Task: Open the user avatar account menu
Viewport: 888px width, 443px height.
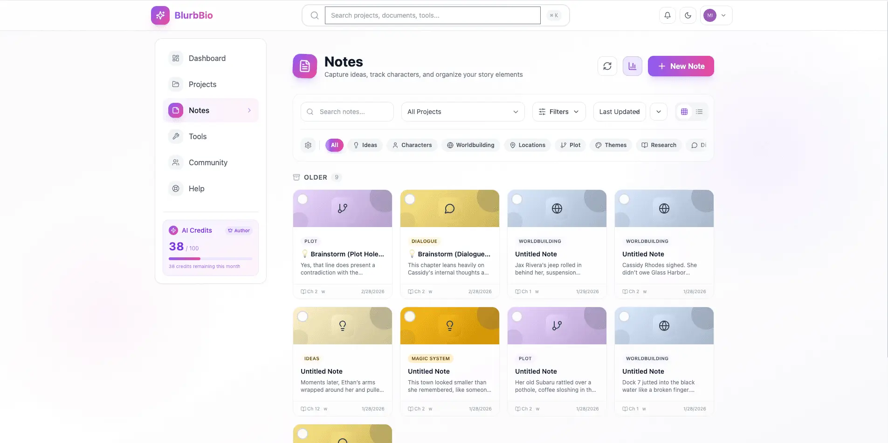Action: pyautogui.click(x=716, y=15)
